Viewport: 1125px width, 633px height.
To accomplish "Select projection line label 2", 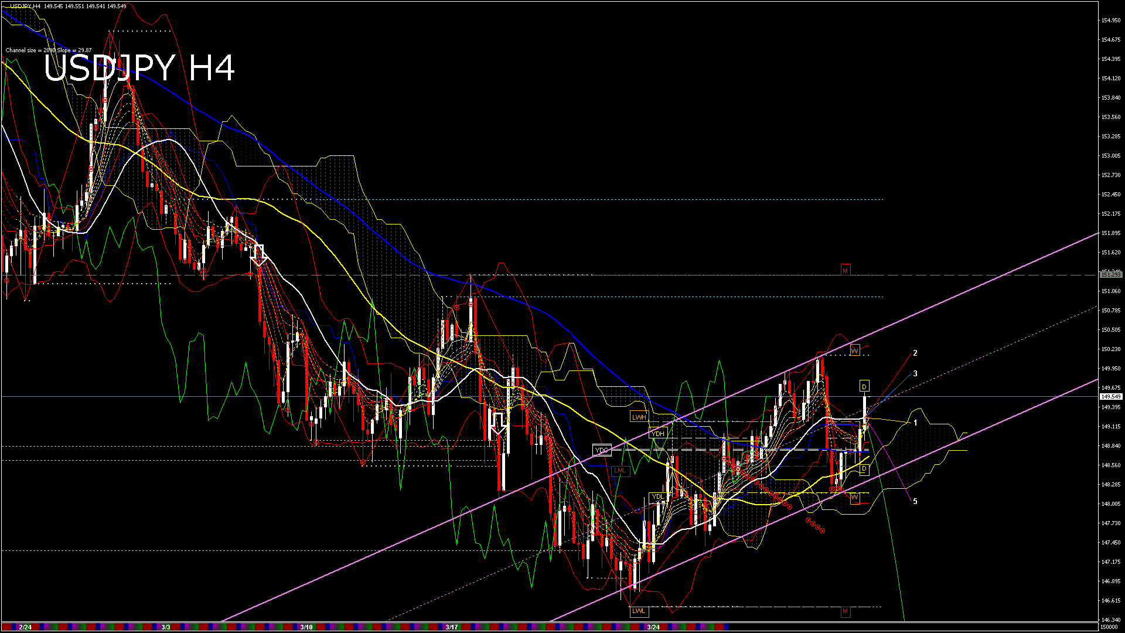I will pyautogui.click(x=915, y=353).
